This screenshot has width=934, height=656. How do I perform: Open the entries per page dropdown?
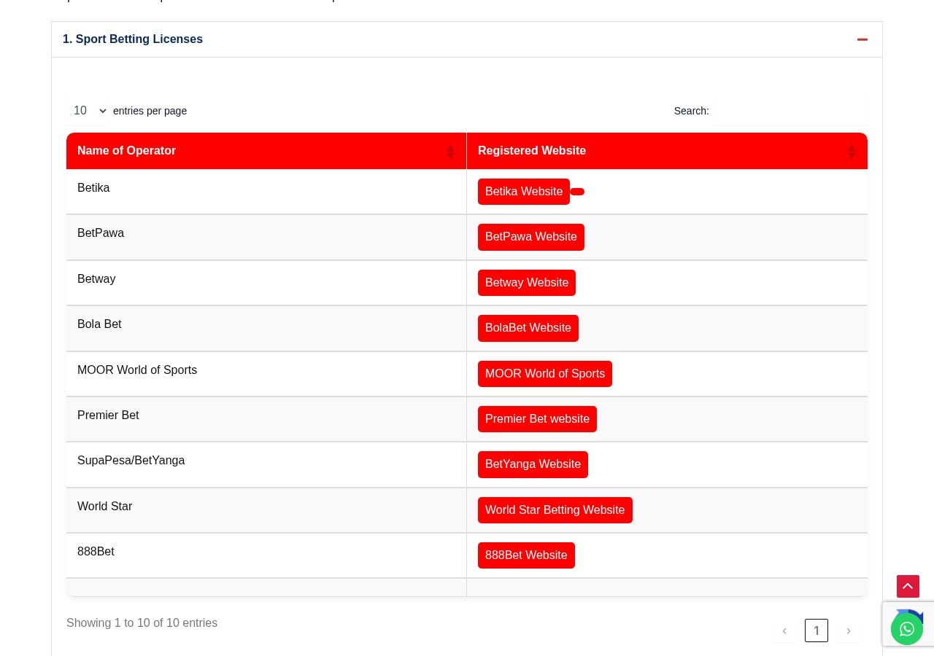coord(88,111)
